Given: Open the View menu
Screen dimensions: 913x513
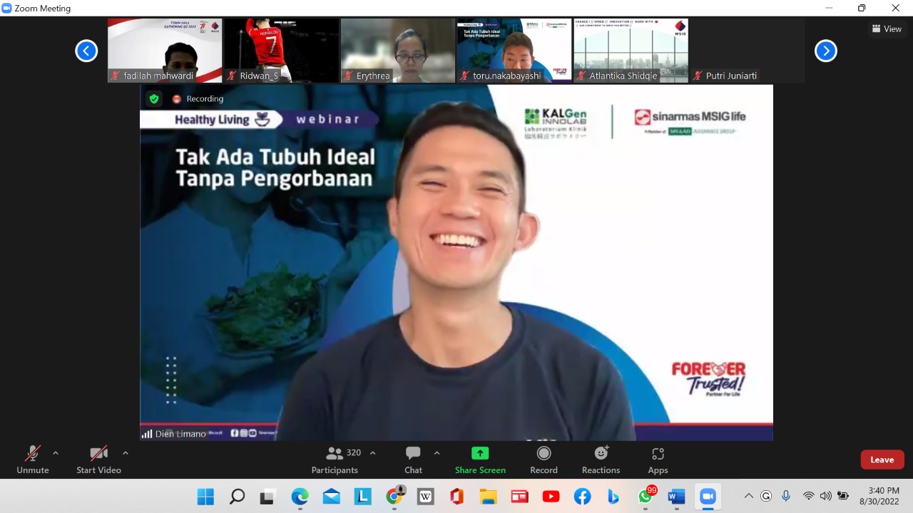Looking at the screenshot, I should 887,28.
